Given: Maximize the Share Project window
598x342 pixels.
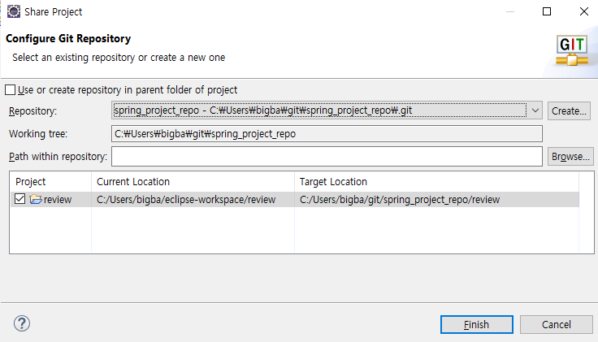Looking at the screenshot, I should point(547,11).
